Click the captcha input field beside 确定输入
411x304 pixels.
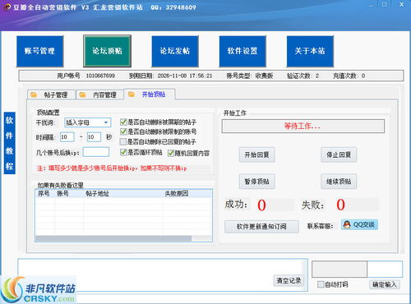pos(385,269)
